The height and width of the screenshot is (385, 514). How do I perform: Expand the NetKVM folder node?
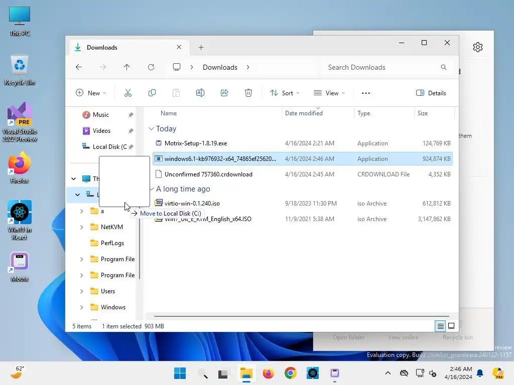[82, 227]
